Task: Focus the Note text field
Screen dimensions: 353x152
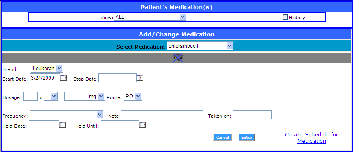Action: pyautogui.click(x=162, y=115)
